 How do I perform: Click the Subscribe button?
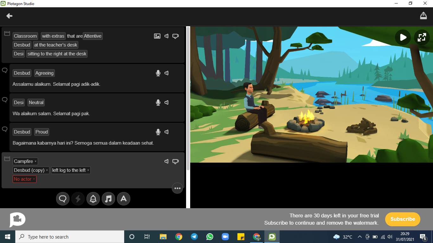coord(403,219)
